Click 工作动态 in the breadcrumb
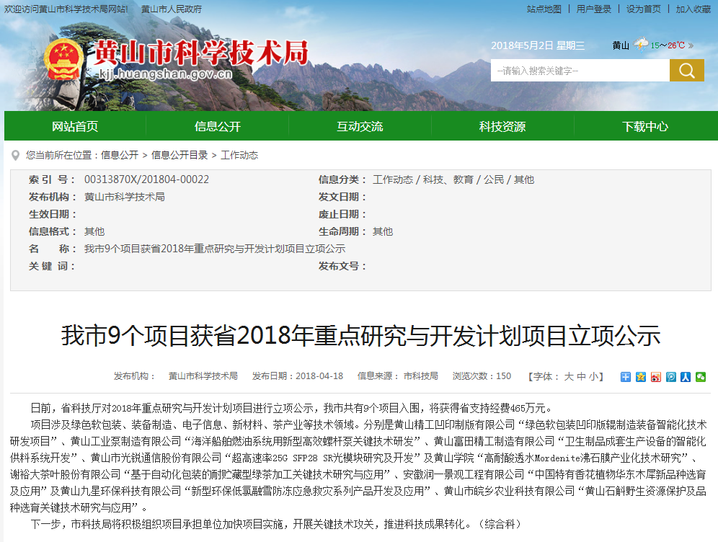 click(239, 155)
